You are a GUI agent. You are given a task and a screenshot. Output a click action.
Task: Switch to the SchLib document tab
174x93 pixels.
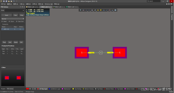click(x=59, y=7)
